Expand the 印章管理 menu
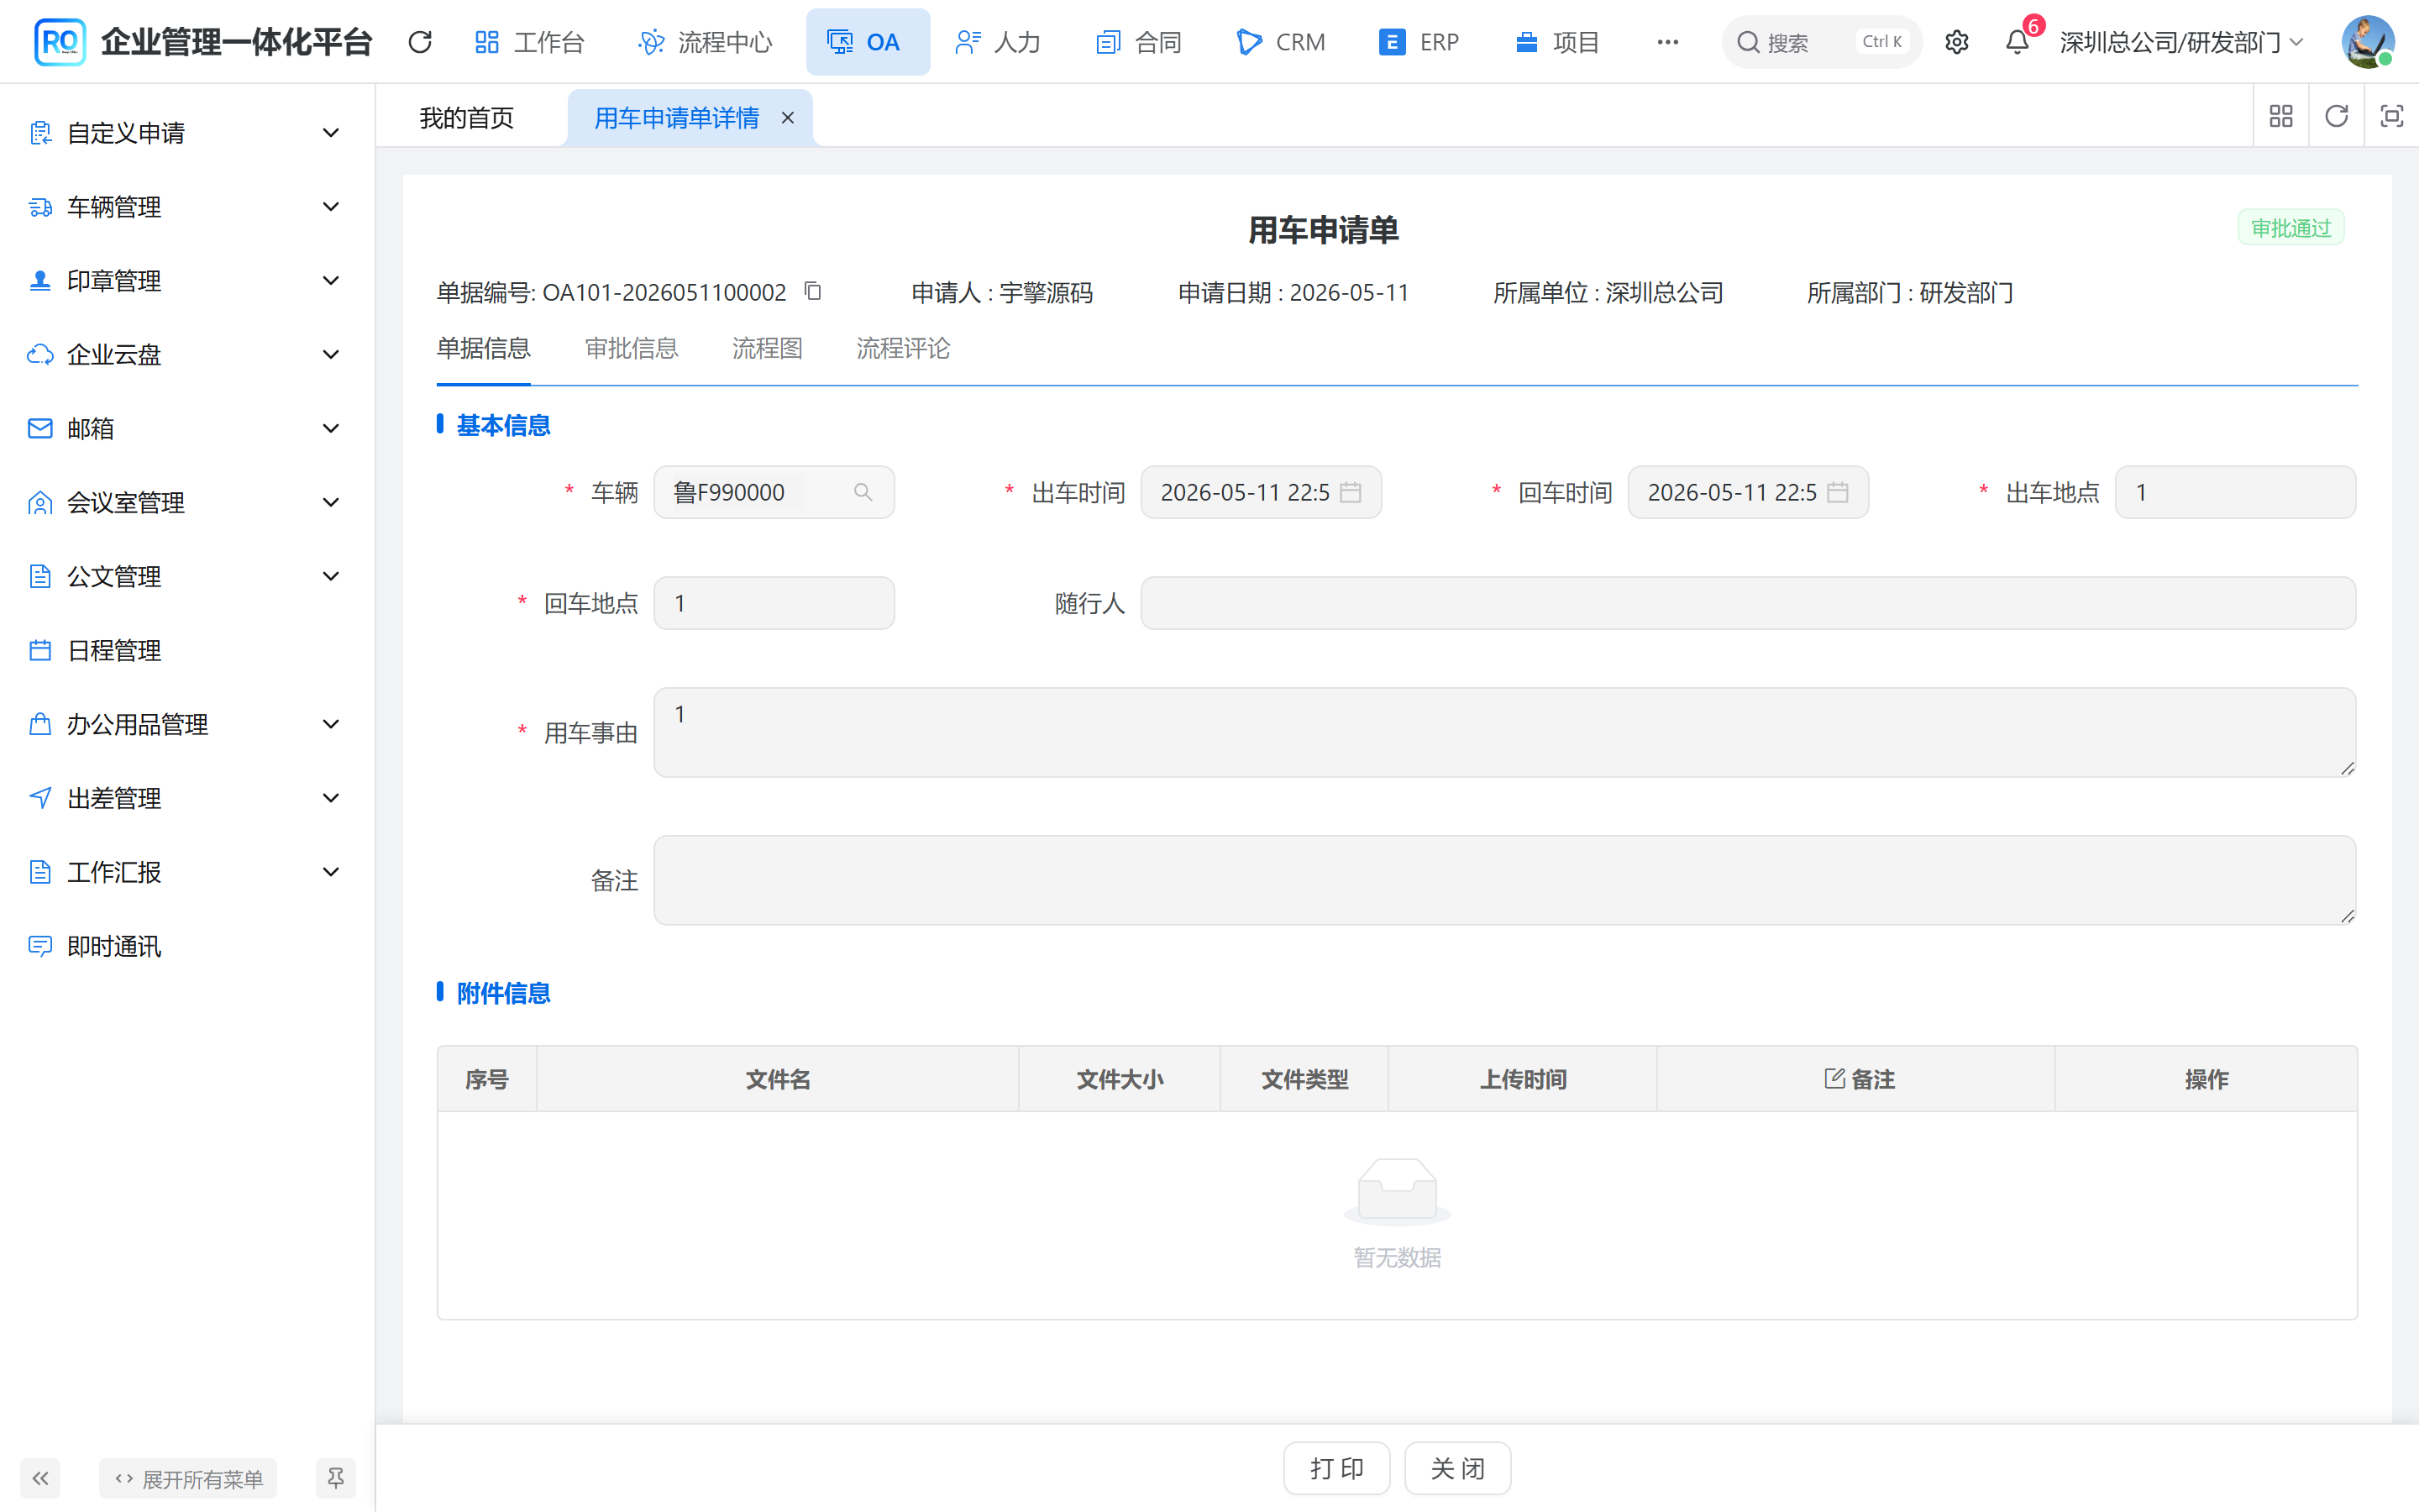Screen dimensions: 2419x1512 (187, 281)
